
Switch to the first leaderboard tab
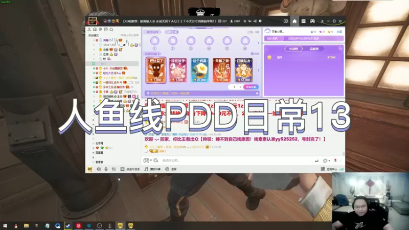(293, 49)
